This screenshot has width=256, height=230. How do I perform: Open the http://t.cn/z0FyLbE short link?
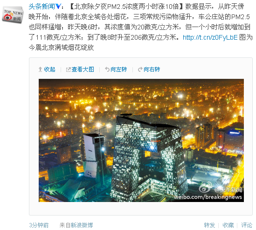(x=210, y=37)
